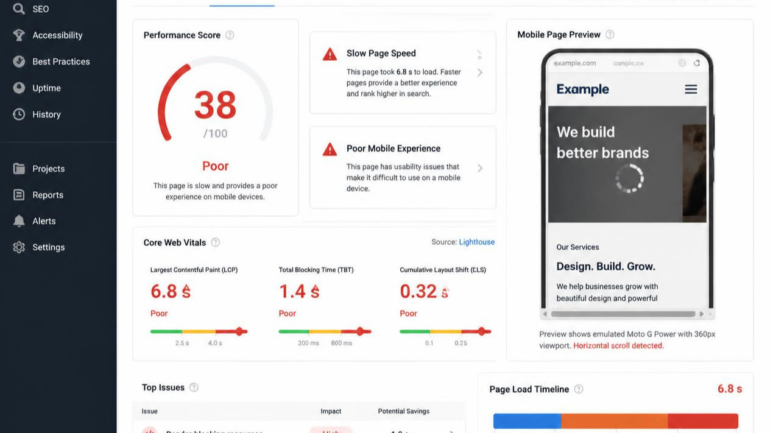Click the Projects folder icon
This screenshot has width=770, height=433.
pyautogui.click(x=19, y=169)
